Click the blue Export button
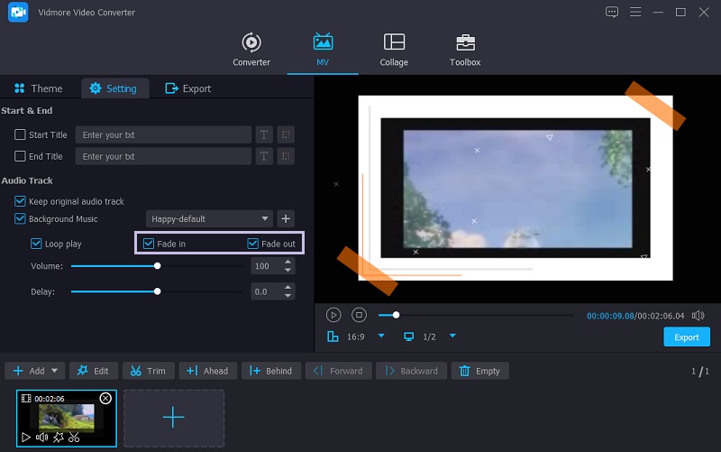The image size is (721, 452). (686, 337)
